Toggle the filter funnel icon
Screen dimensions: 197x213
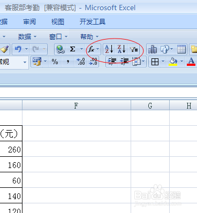(134, 49)
